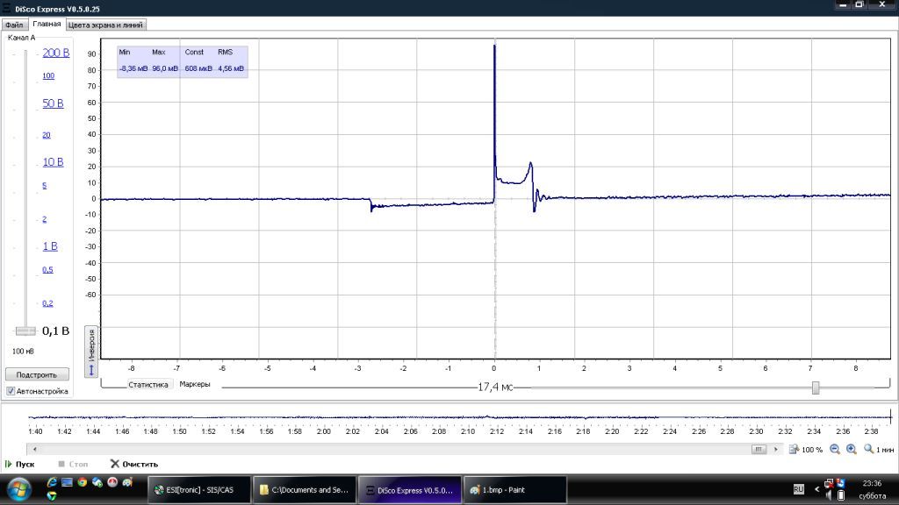Launch Google Chrome from quick launch
The image size is (899, 505).
[83, 483]
